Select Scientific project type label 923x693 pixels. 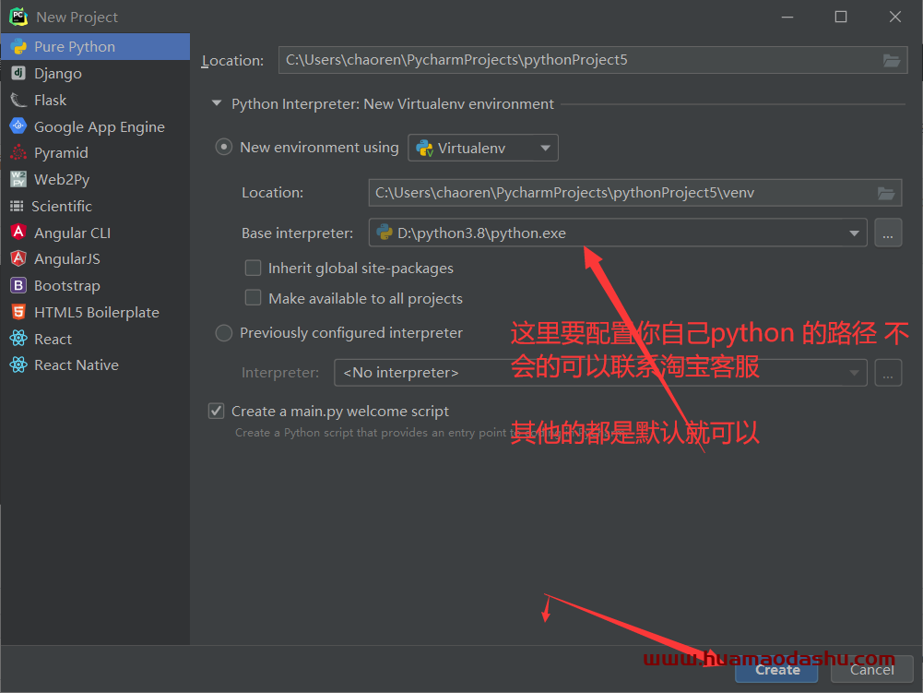tap(62, 207)
